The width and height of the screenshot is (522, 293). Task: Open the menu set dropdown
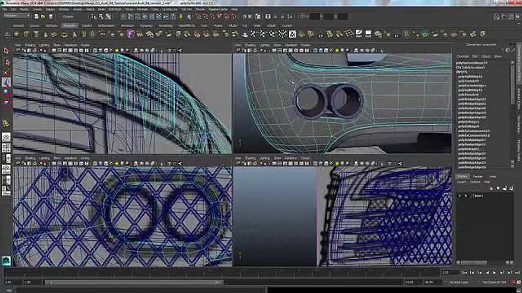(x=17, y=16)
